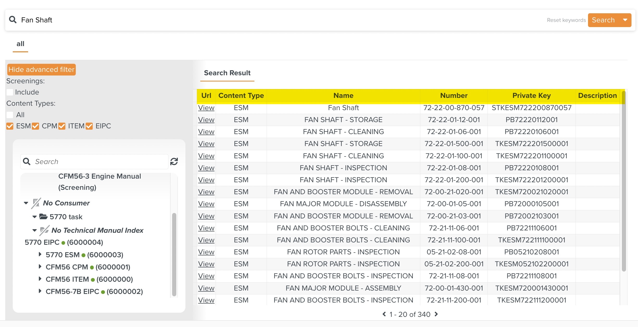This screenshot has height=327, width=638.
Task: Collapse the No Consumer tree node
Action: point(26,203)
